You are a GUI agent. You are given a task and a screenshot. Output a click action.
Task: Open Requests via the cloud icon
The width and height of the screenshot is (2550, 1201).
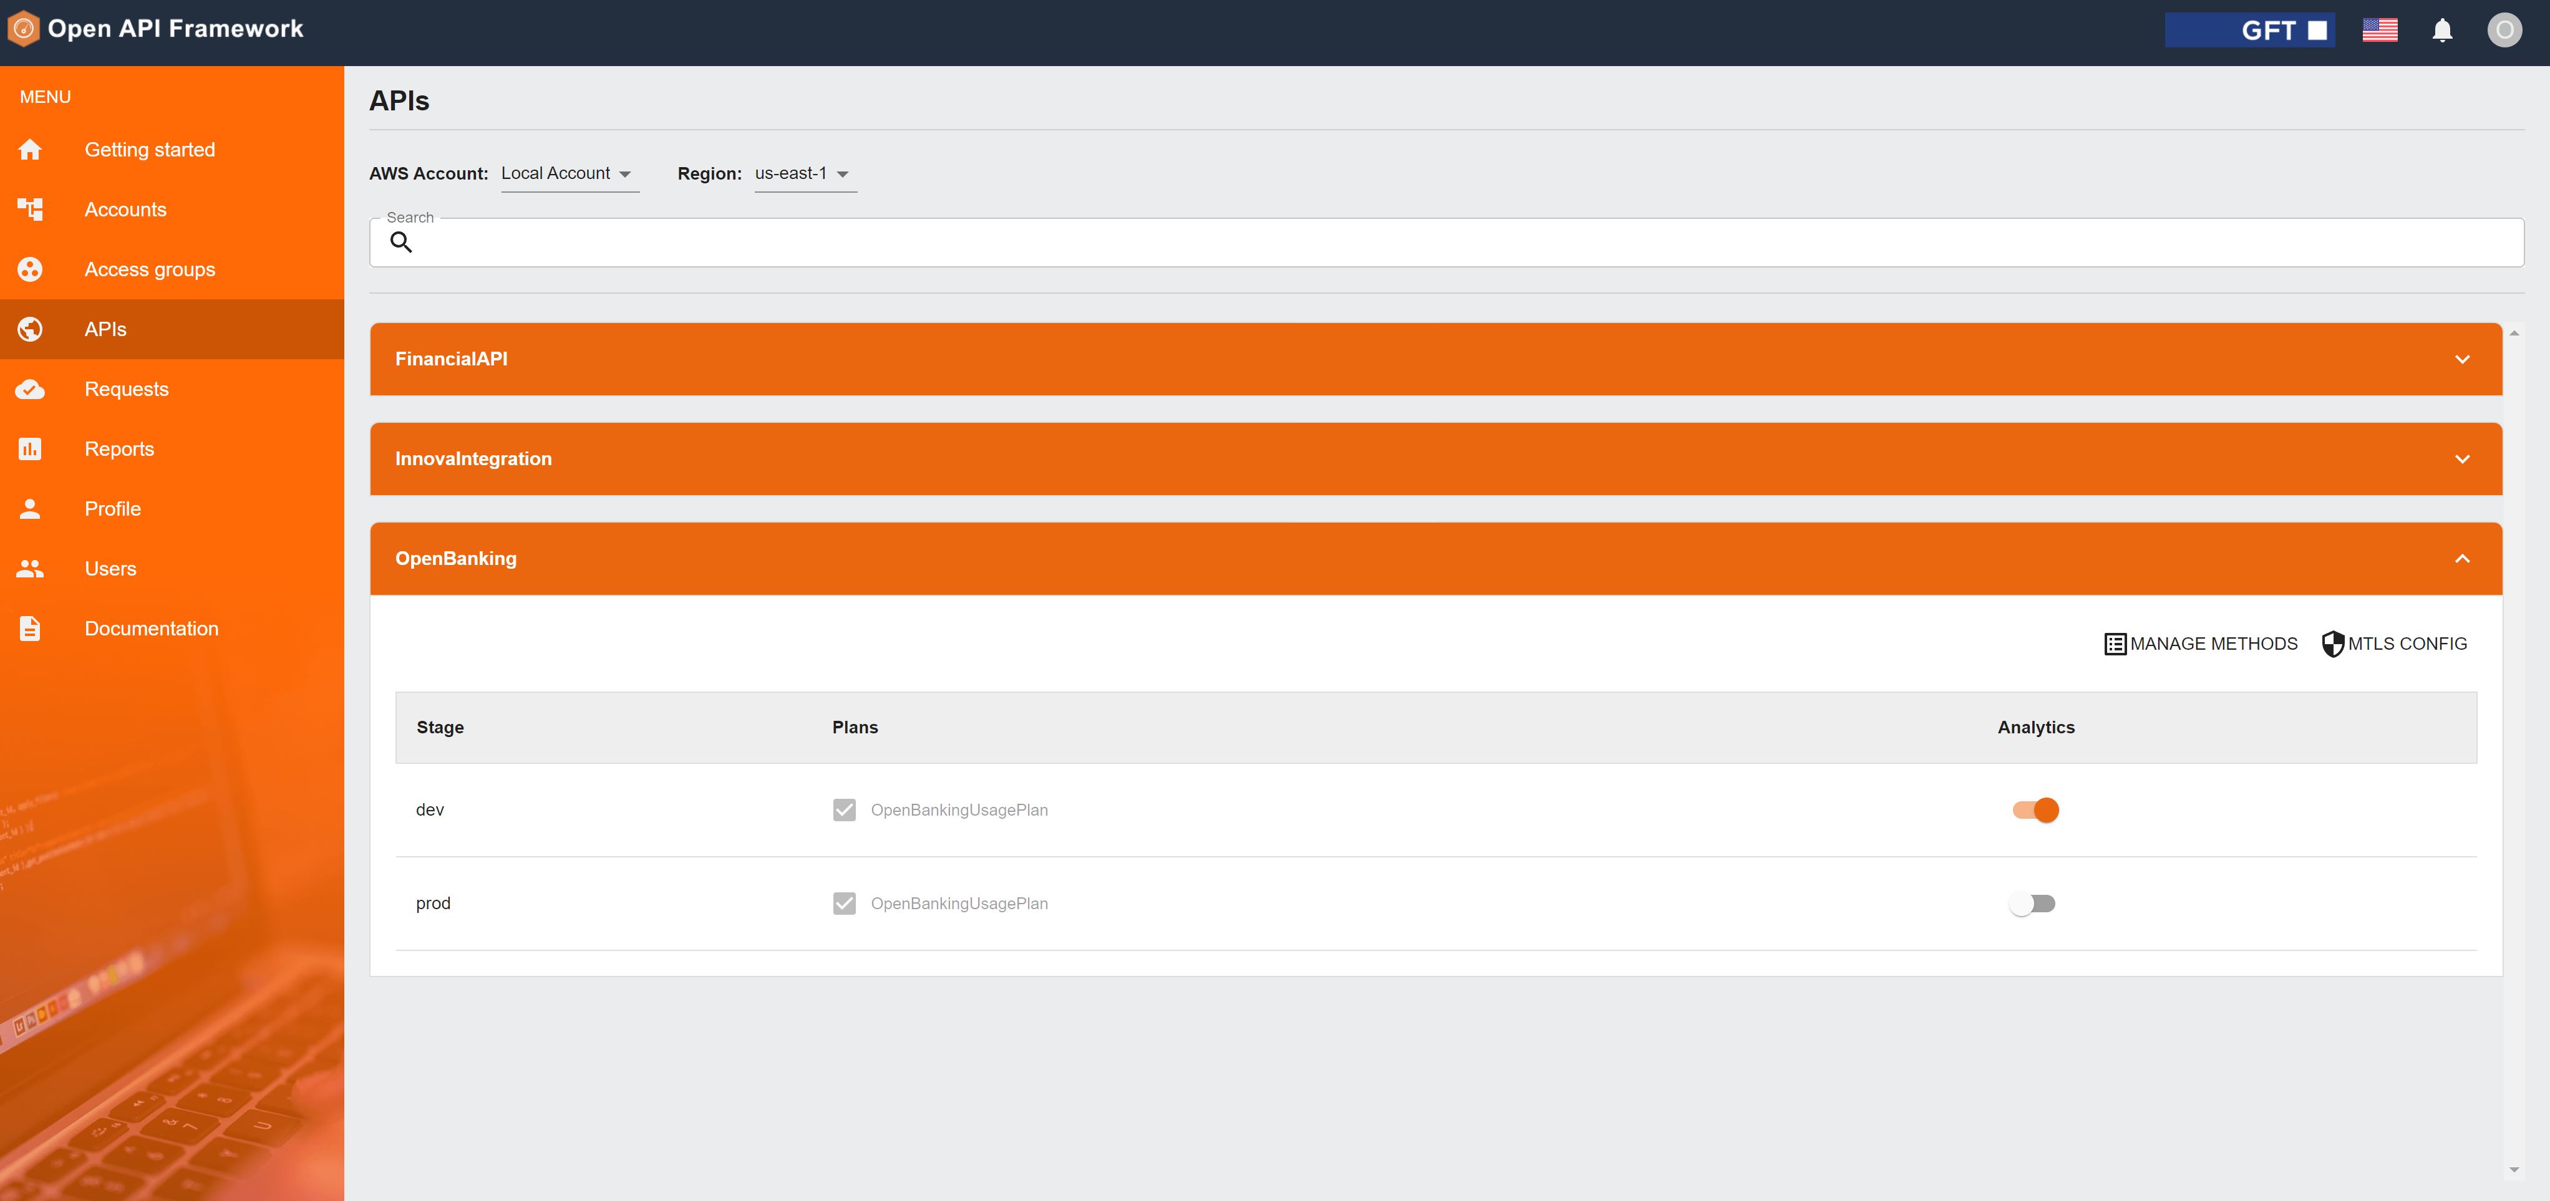[x=30, y=388]
